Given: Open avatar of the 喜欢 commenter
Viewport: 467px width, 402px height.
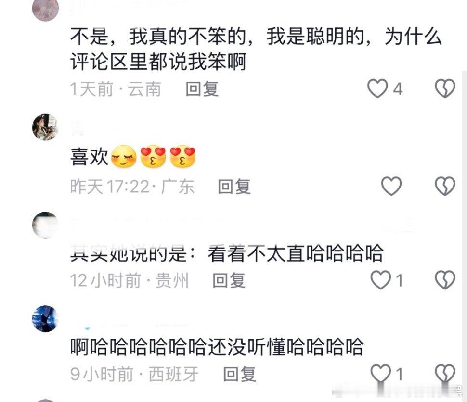Looking at the screenshot, I should click(45, 127).
